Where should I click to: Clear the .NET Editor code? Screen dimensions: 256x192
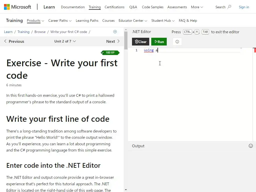pos(140,42)
